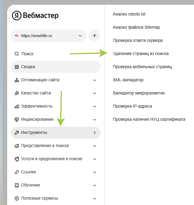Expand the Индексирование section chevron
The height and width of the screenshot is (205, 194).
[x=95, y=120]
